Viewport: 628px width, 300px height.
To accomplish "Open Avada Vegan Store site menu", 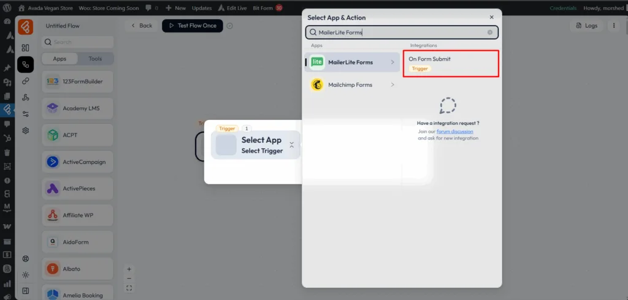I will point(44,7).
